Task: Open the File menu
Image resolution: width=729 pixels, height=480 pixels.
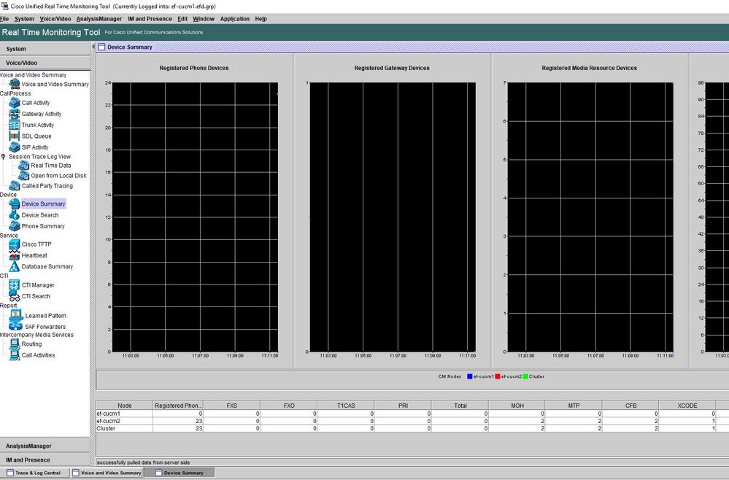Action: click(x=4, y=19)
